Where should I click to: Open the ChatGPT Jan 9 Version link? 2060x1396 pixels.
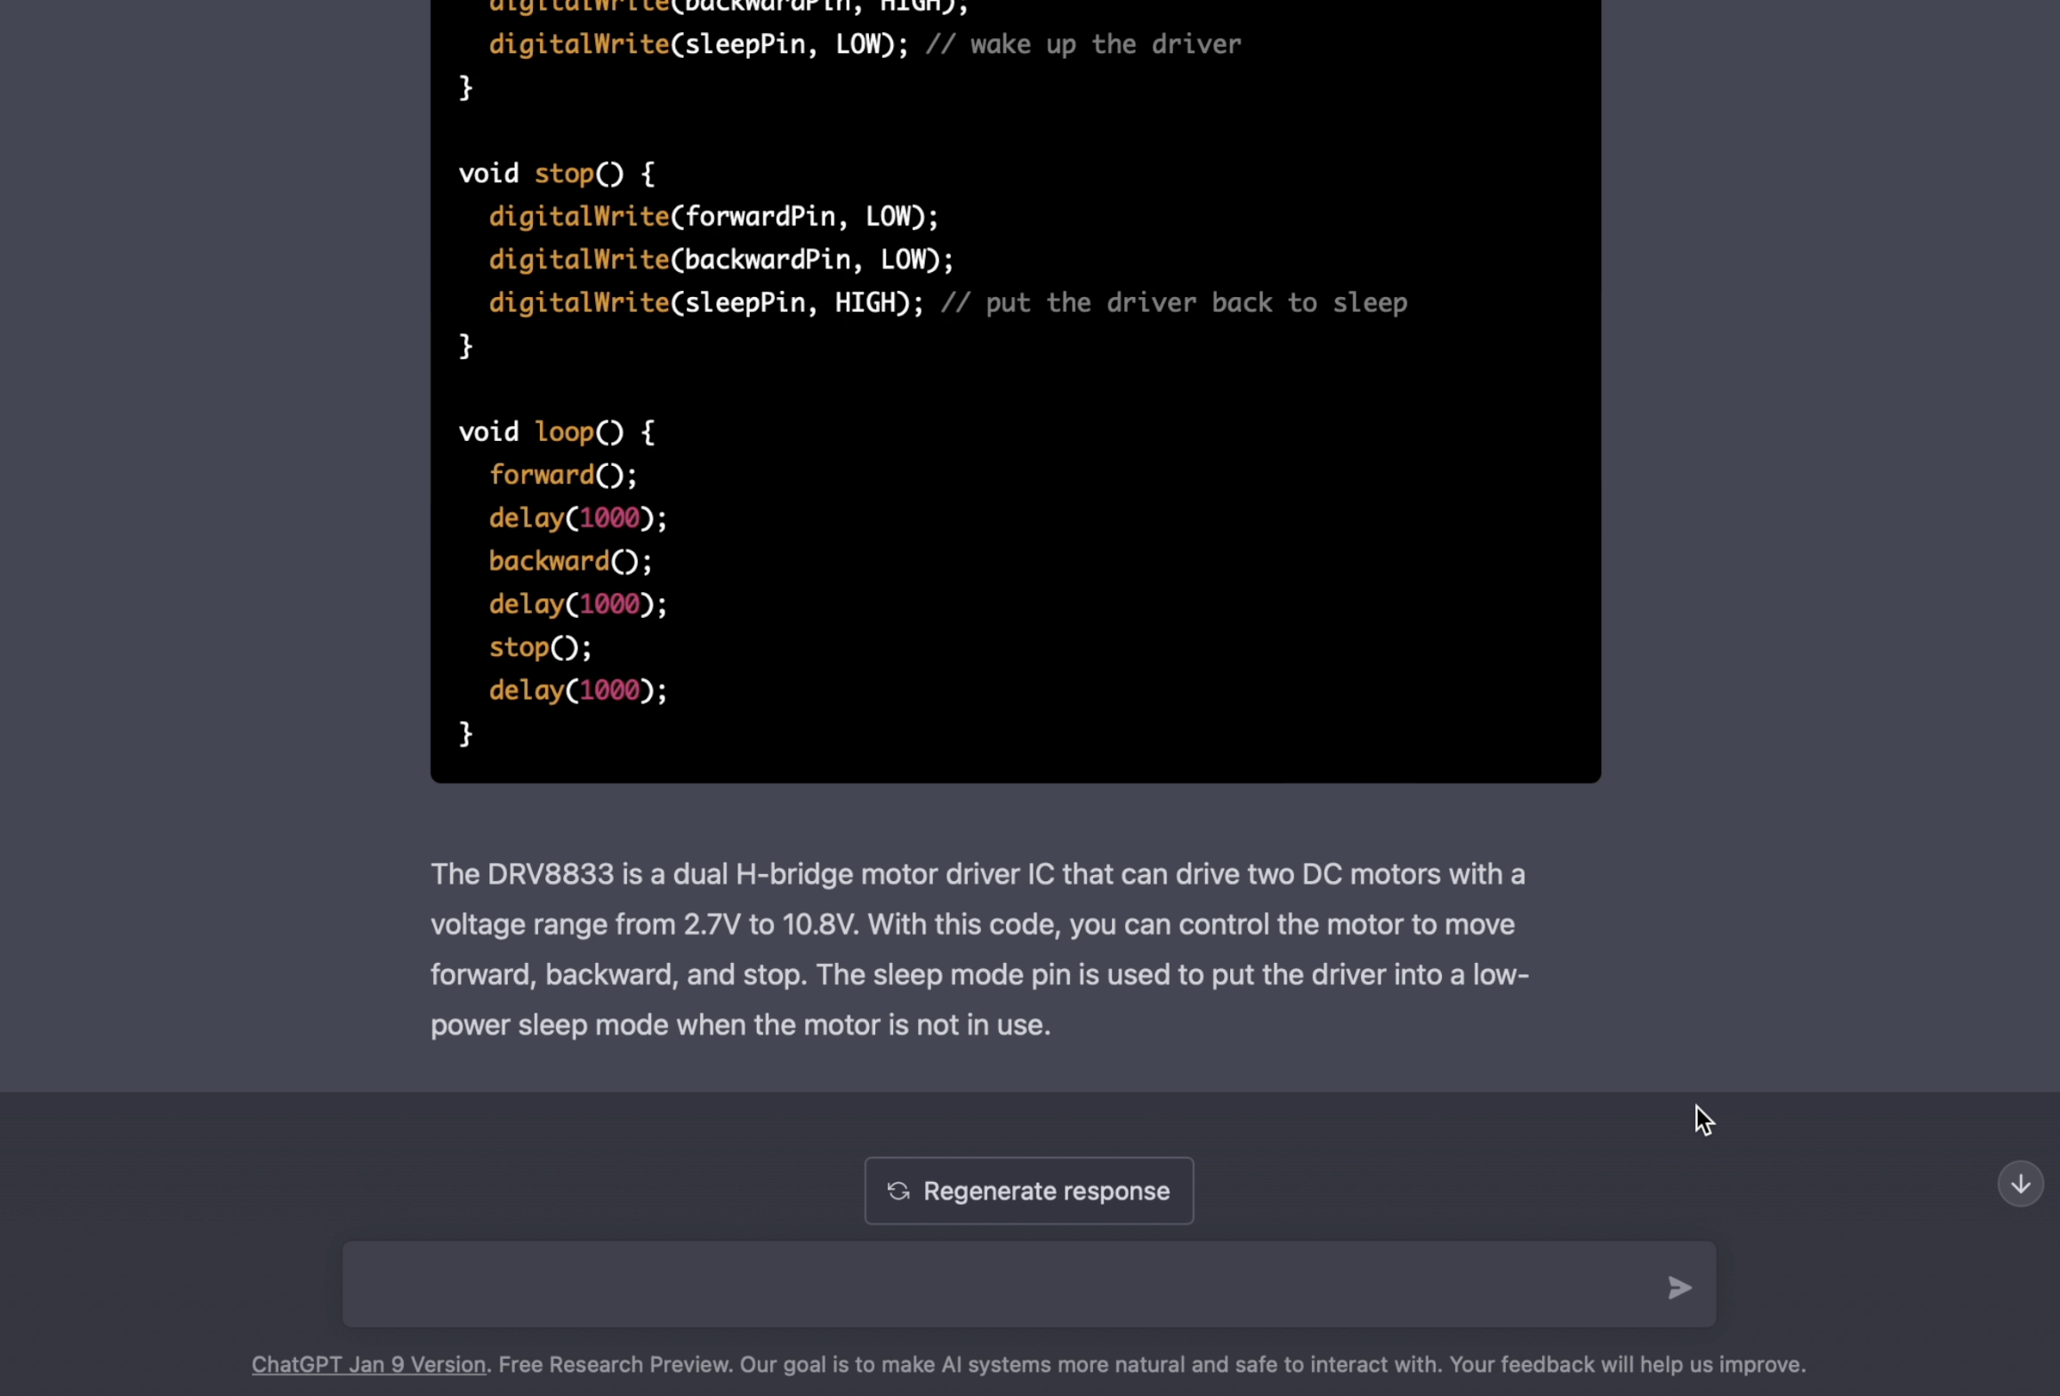[367, 1364]
